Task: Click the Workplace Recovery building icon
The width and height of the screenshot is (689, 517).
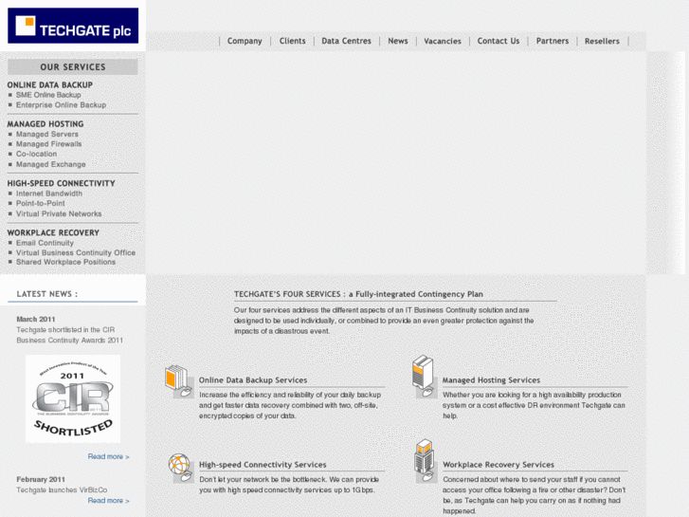Action: point(425,461)
